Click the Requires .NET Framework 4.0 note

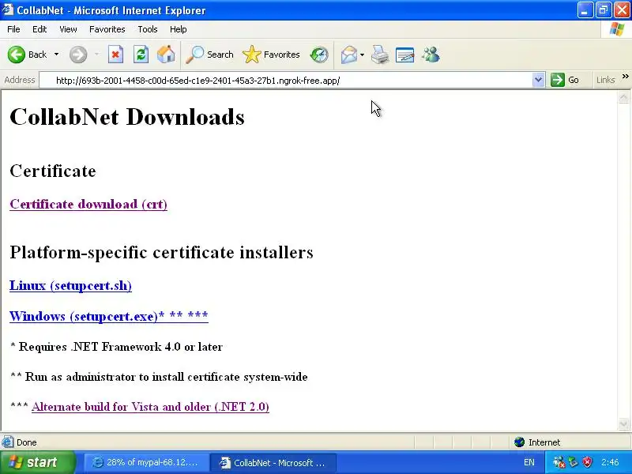click(x=116, y=347)
